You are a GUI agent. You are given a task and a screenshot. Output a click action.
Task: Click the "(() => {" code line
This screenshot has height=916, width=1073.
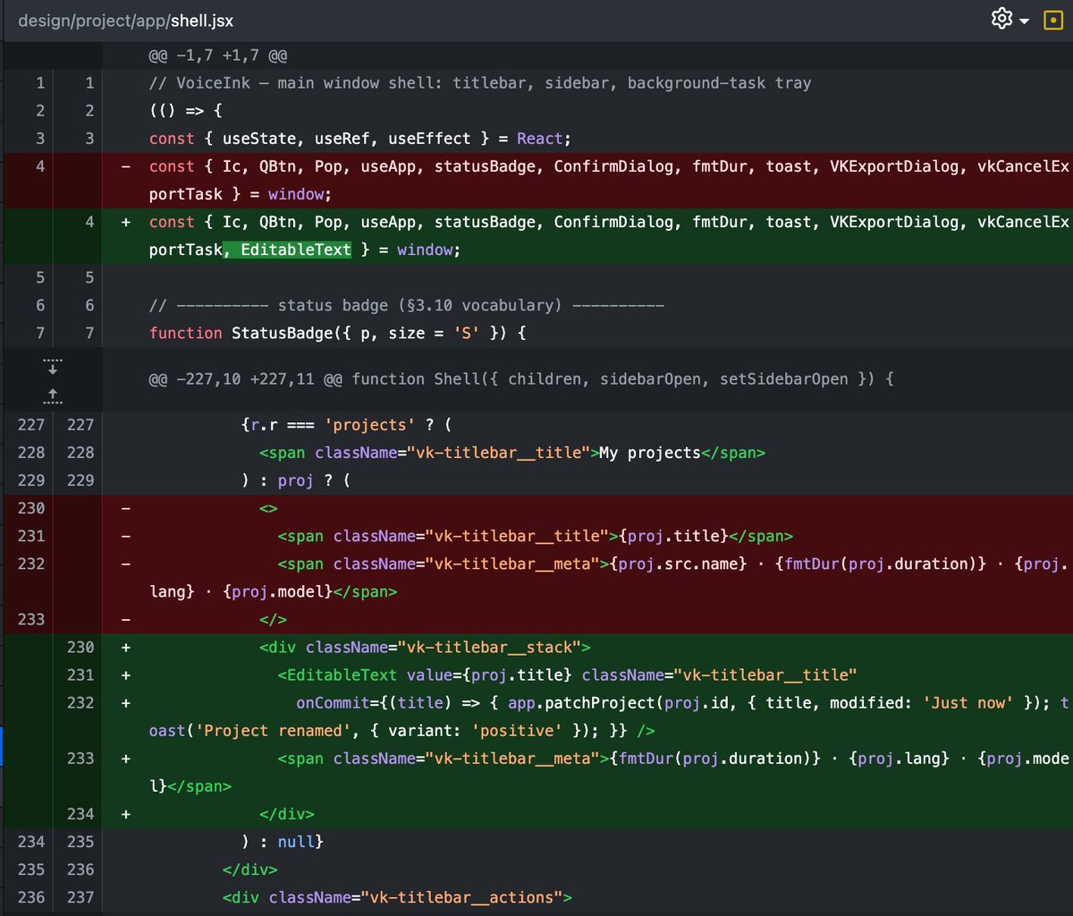(x=186, y=111)
